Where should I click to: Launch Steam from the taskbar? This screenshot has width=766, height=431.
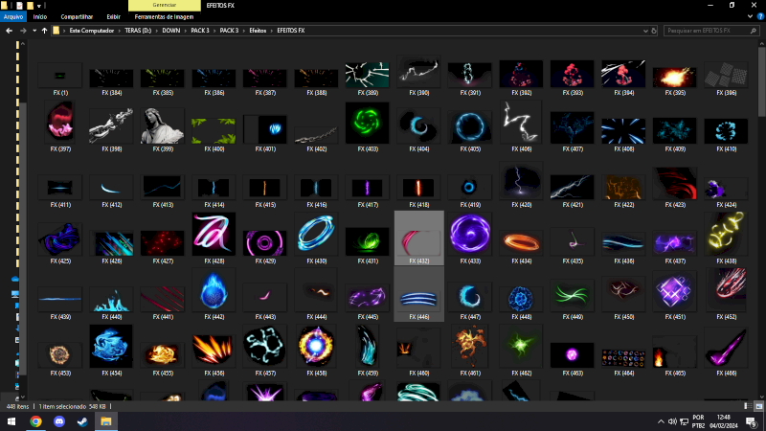[82, 420]
